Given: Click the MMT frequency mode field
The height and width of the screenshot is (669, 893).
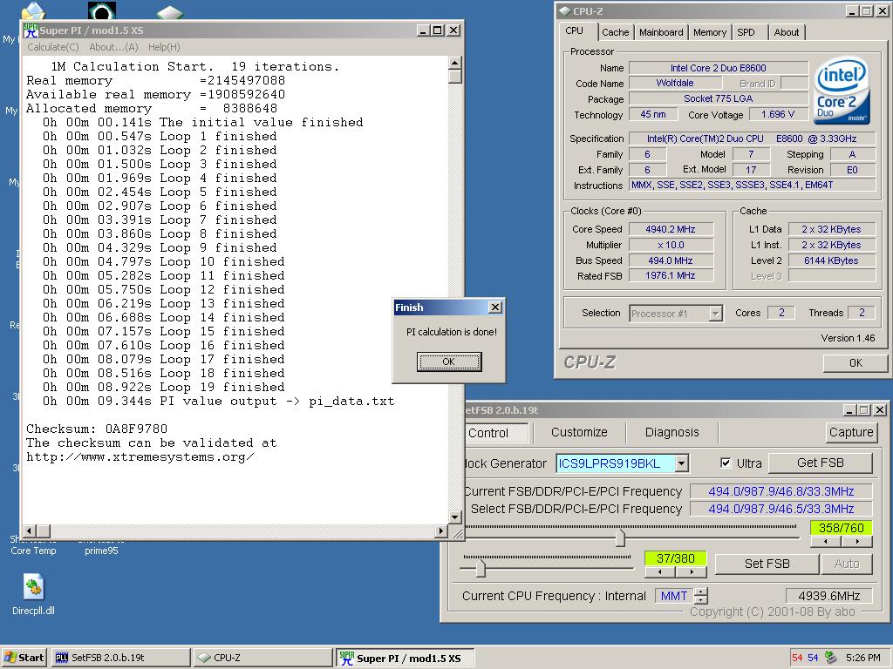Looking at the screenshot, I should [674, 596].
